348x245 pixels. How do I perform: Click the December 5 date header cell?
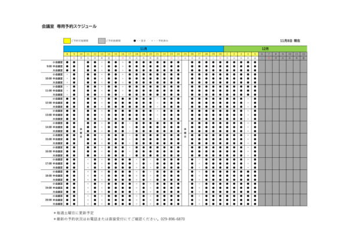tap(255, 54)
